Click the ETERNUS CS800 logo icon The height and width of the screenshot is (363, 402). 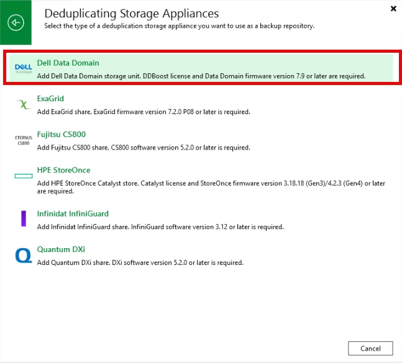24,140
